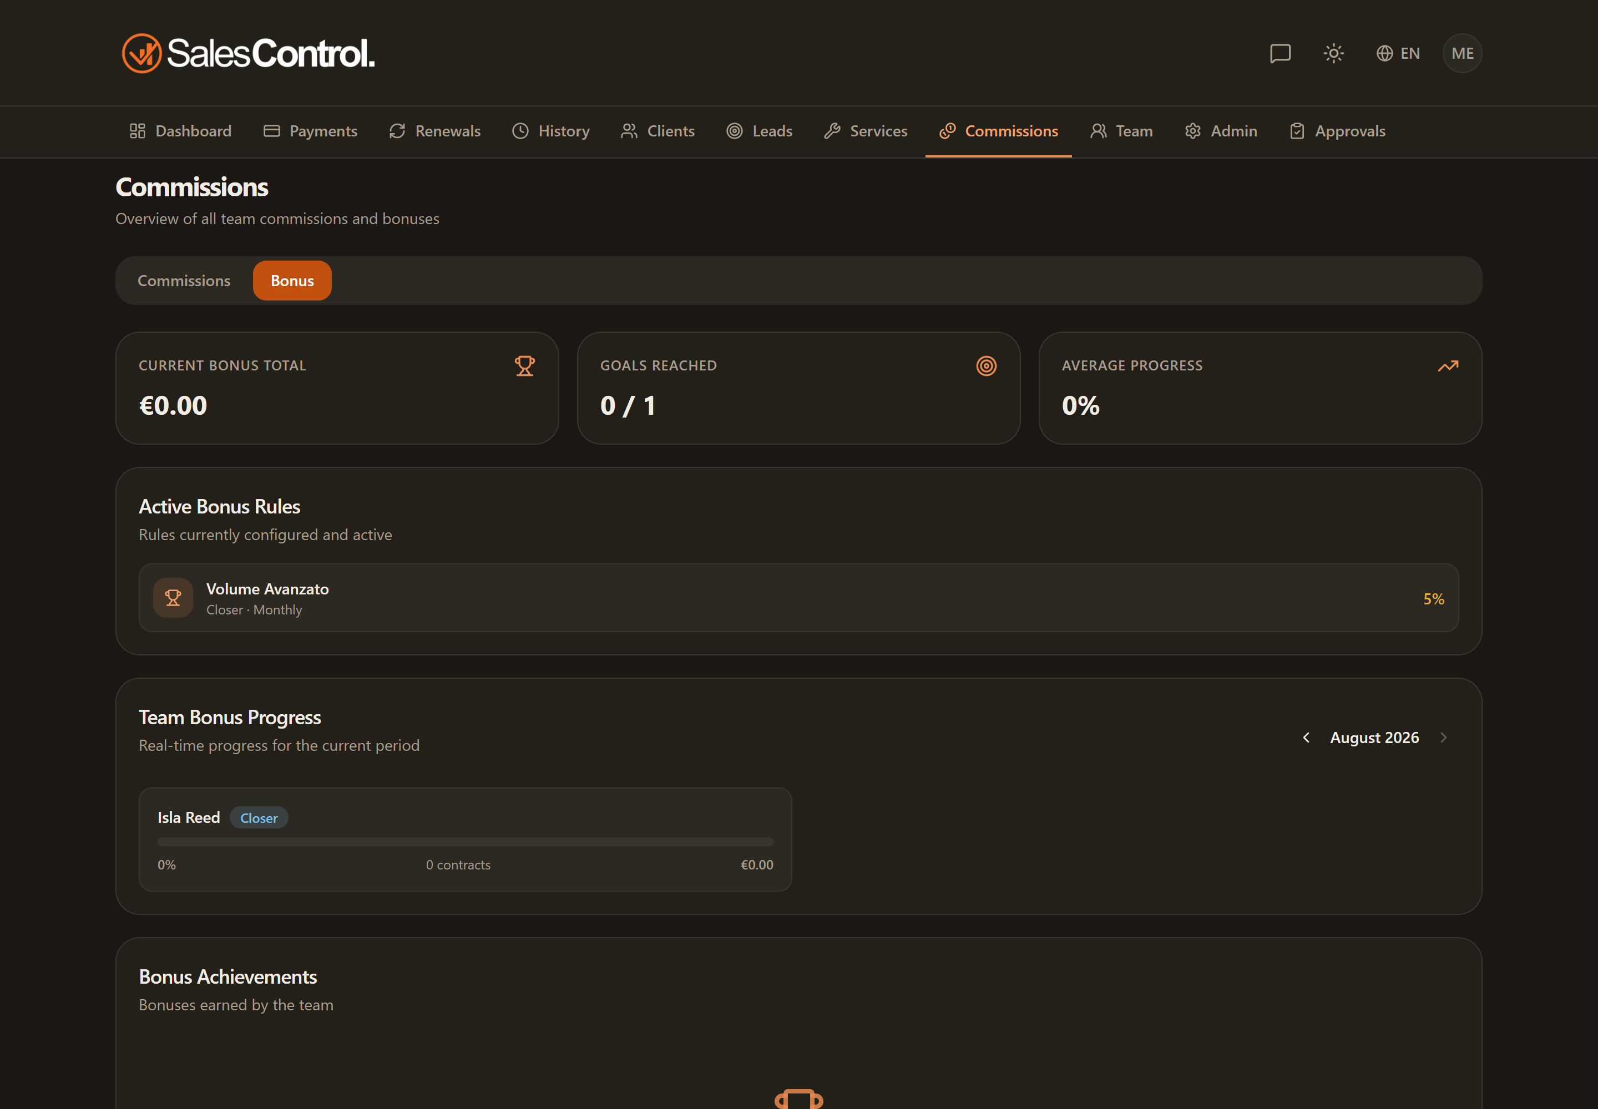
Task: Open the Dashboard navigation item
Action: click(x=180, y=131)
